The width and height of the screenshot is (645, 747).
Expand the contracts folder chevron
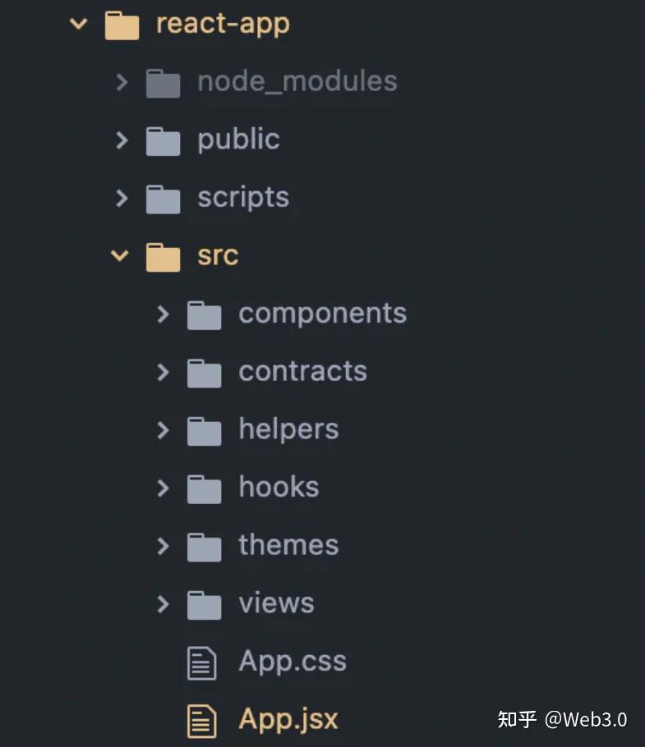point(163,373)
